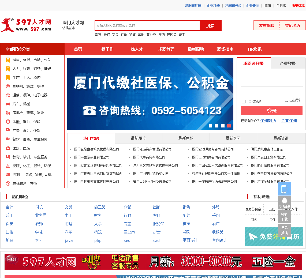This screenshot has width=306, height=278.
Task: Go to 求职管理 in navigation bar
Action: click(x=166, y=49)
